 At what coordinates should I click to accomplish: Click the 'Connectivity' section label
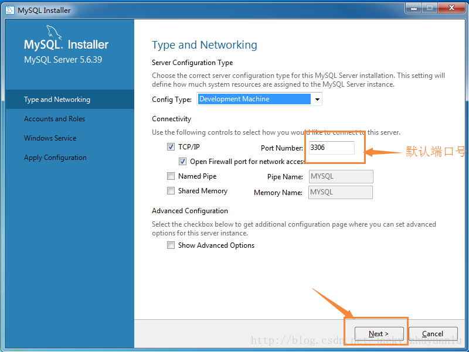171,119
